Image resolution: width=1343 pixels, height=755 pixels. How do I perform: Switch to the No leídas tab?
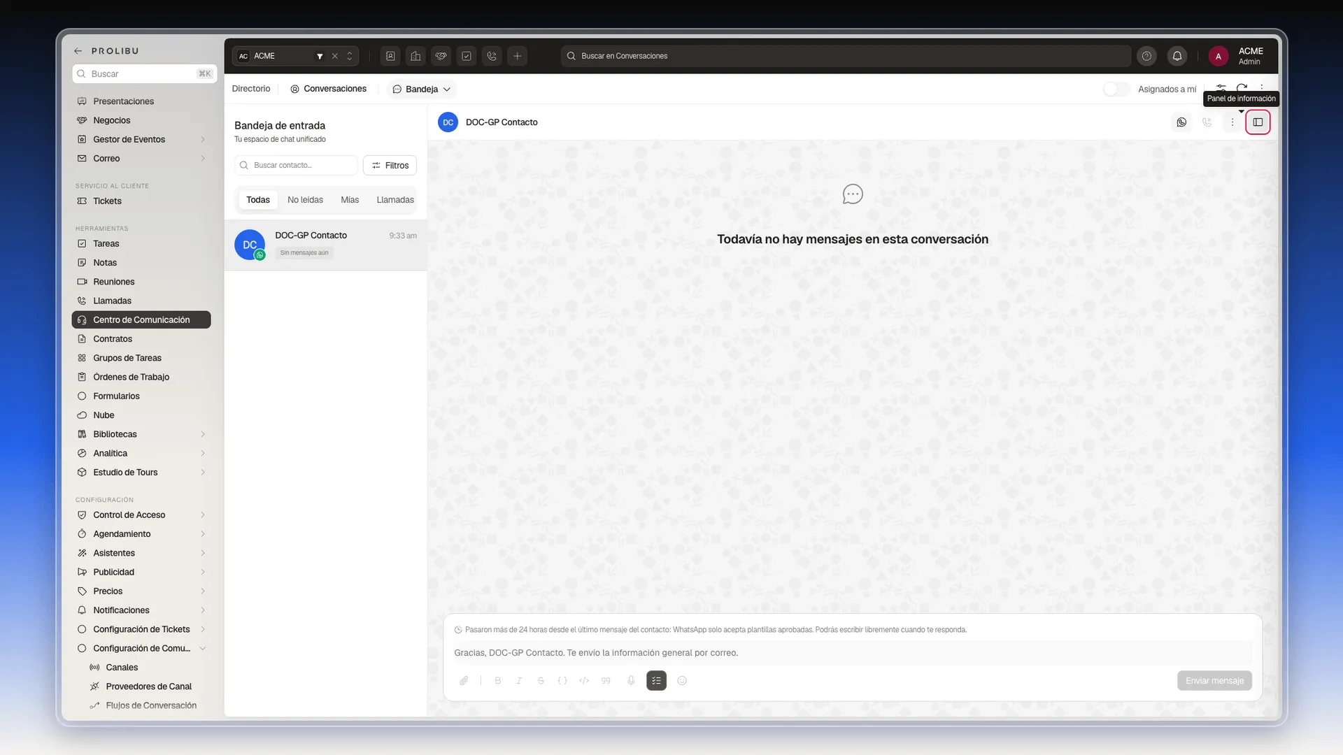point(305,200)
